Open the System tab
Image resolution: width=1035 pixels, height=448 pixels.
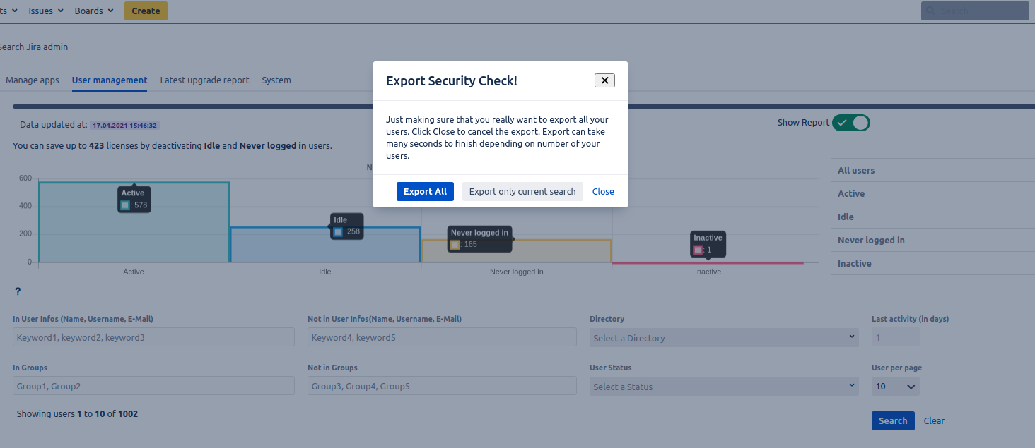pos(276,80)
